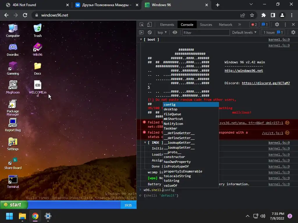Open the http://windows96.net link
This screenshot has height=223, width=298.
click(x=244, y=71)
